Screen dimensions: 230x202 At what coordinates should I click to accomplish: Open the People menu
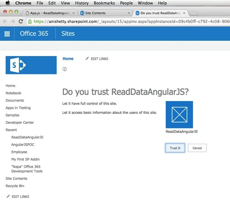pos(126,3)
